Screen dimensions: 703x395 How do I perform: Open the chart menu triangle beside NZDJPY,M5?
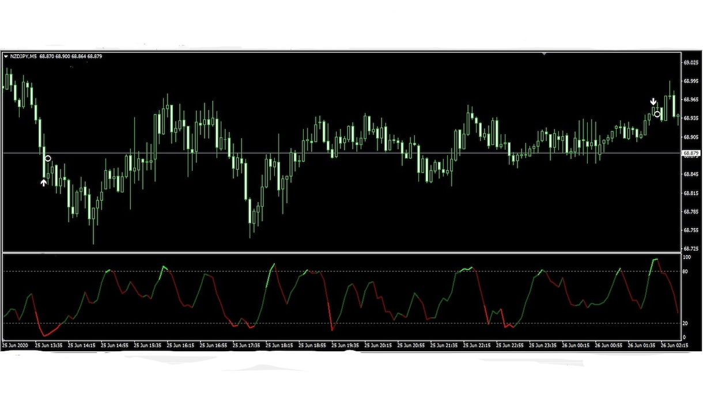point(6,56)
